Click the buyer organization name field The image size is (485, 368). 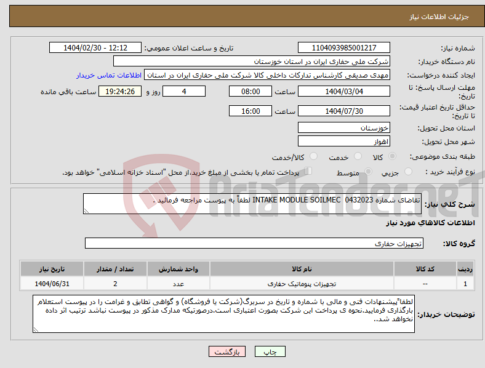pos(252,61)
